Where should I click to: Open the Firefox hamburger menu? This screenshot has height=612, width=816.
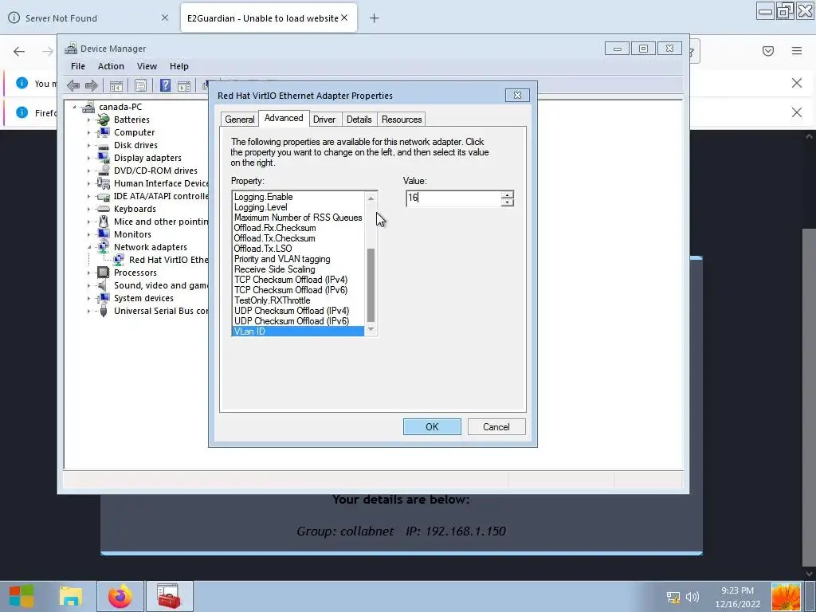(x=796, y=51)
